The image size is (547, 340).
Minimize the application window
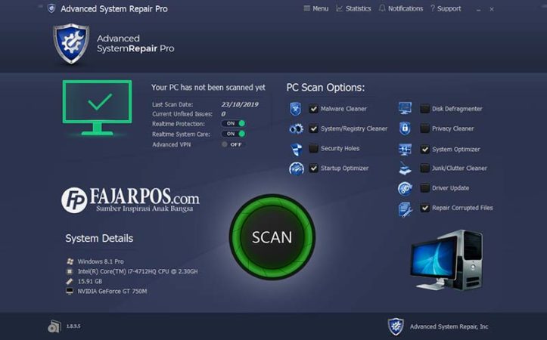point(479,9)
